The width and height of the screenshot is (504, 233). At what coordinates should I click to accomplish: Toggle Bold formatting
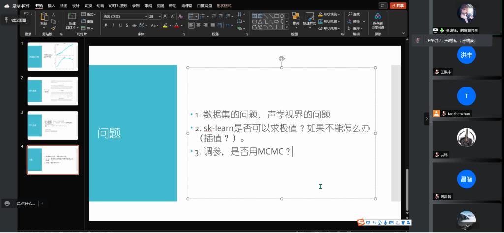[x=106, y=24]
